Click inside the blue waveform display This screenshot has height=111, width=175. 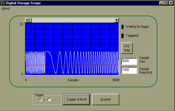(x=72, y=49)
